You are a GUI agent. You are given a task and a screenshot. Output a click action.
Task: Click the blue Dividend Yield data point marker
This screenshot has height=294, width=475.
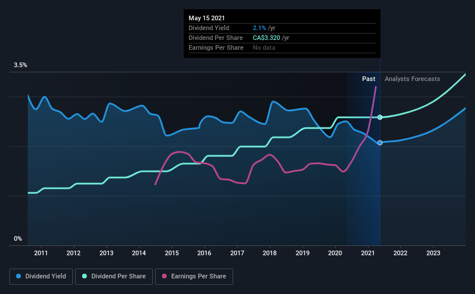[380, 142]
